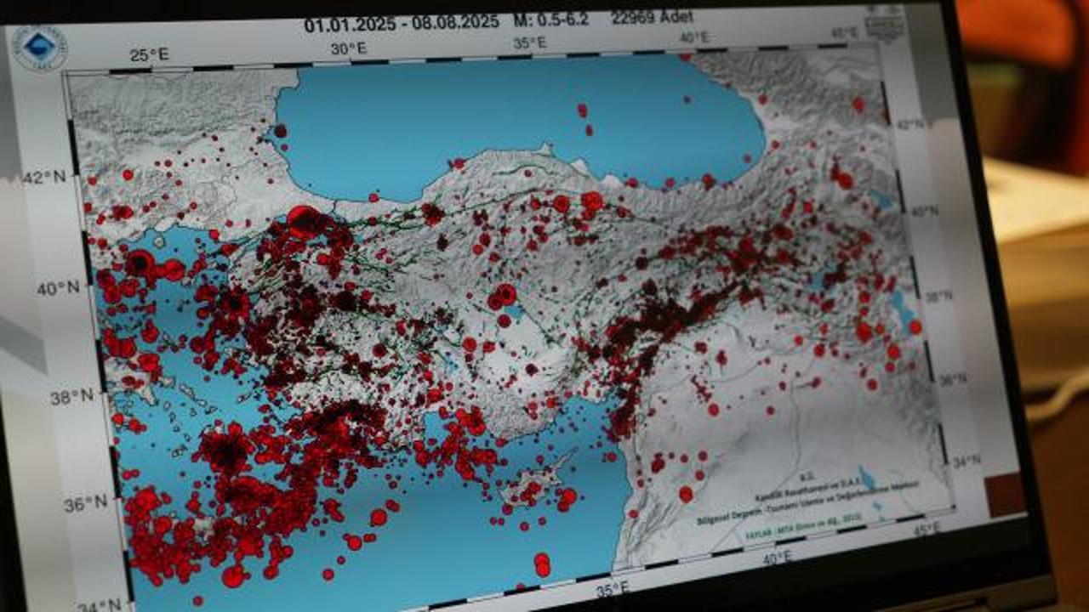Click the emblem in the top-right corner
The image size is (1089, 612).
click(x=884, y=25)
